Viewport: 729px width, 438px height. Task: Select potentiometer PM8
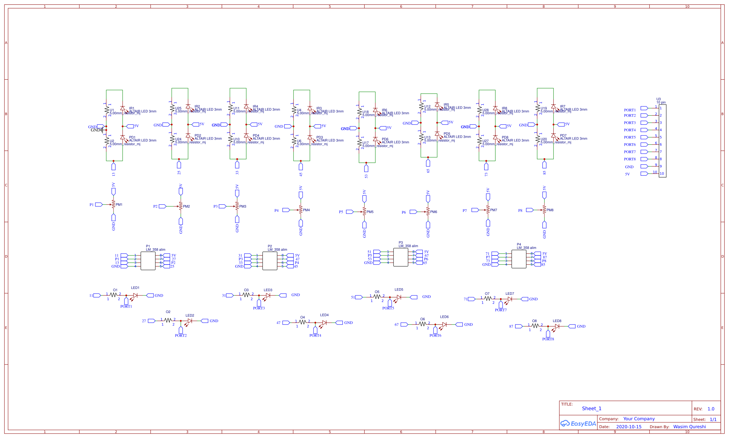coord(545,210)
